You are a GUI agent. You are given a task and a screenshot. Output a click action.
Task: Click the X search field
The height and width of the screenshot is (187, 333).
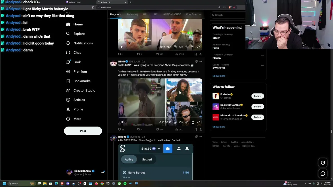pos(228,15)
